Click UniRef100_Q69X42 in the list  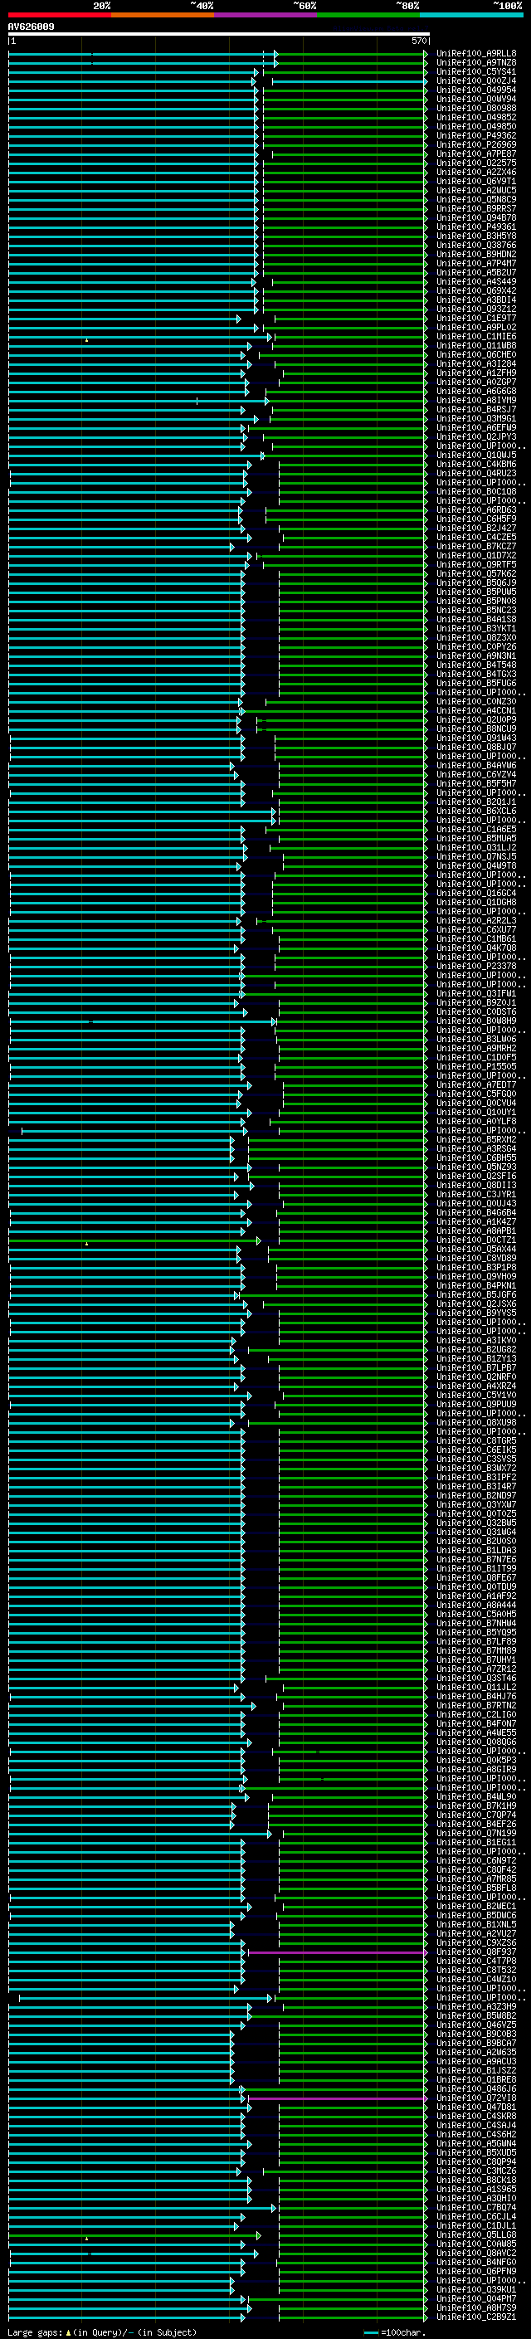(x=476, y=290)
